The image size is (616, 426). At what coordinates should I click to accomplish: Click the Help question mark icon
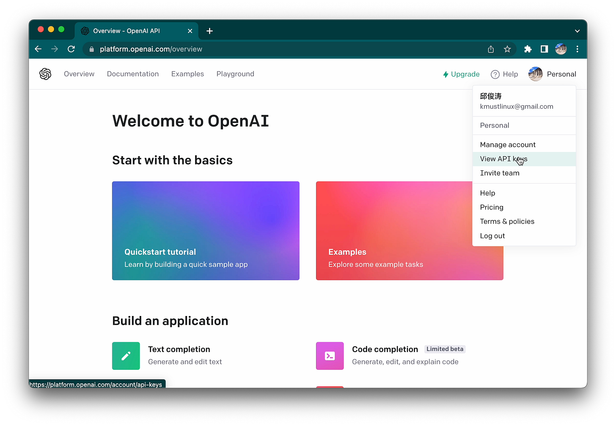[x=495, y=74]
